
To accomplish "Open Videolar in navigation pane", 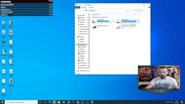I will click(82, 61).
